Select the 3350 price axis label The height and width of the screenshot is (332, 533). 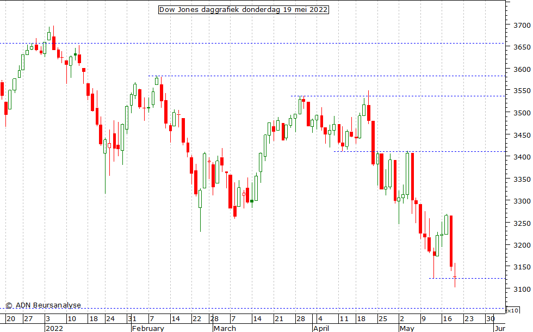click(522, 179)
